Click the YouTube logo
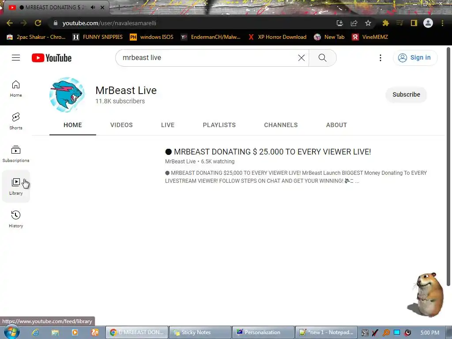Image resolution: width=452 pixels, height=339 pixels. point(52,58)
